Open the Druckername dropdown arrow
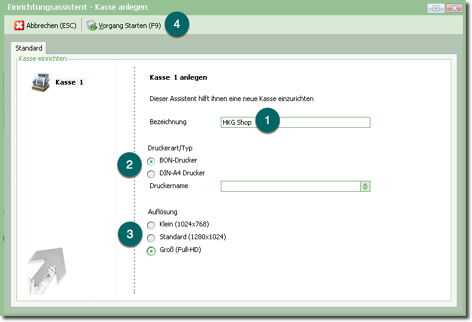Screen dimensions: 472x322 click(365, 186)
